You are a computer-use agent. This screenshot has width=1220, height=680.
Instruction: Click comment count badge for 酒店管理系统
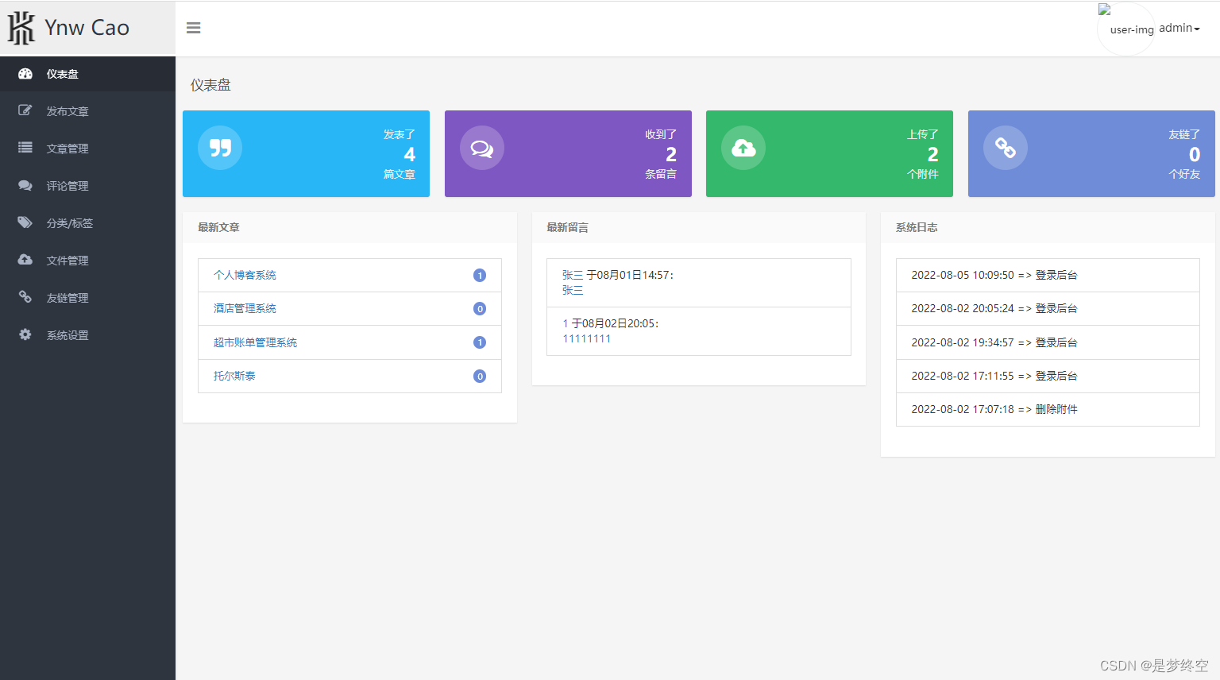tap(480, 309)
